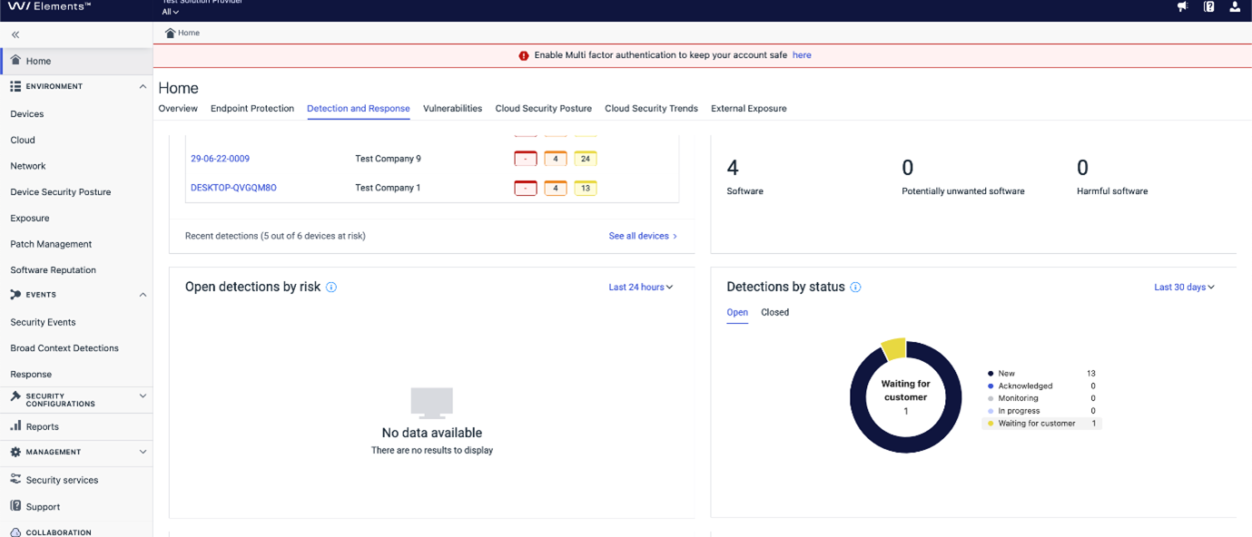1252x537 pixels.
Task: Open the announcements megaphone icon
Action: 1182,6
